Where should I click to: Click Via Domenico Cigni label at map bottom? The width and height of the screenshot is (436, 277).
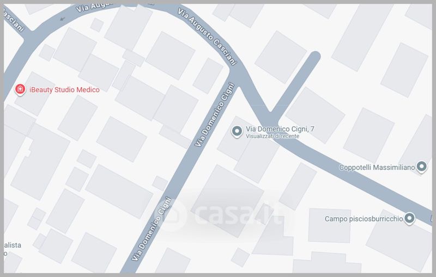152,229
